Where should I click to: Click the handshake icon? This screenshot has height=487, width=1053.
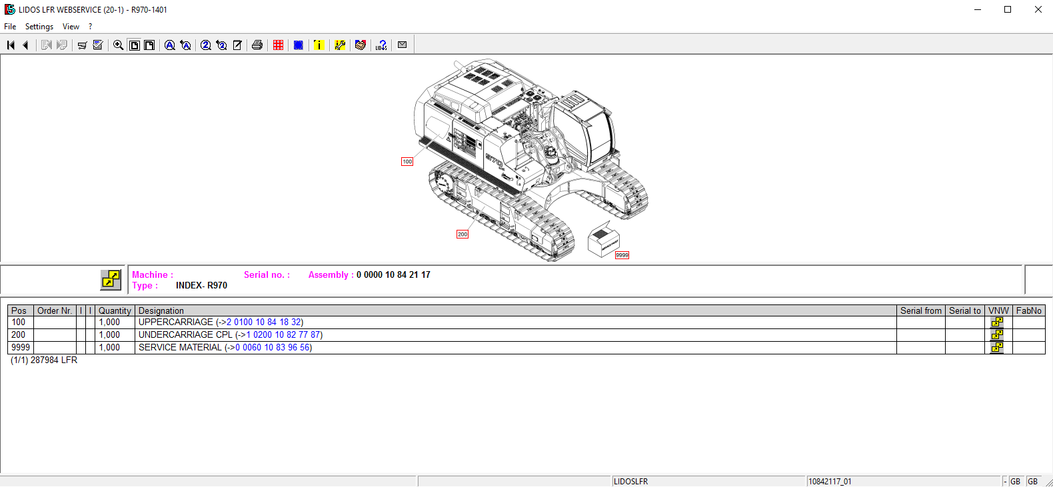pyautogui.click(x=361, y=45)
